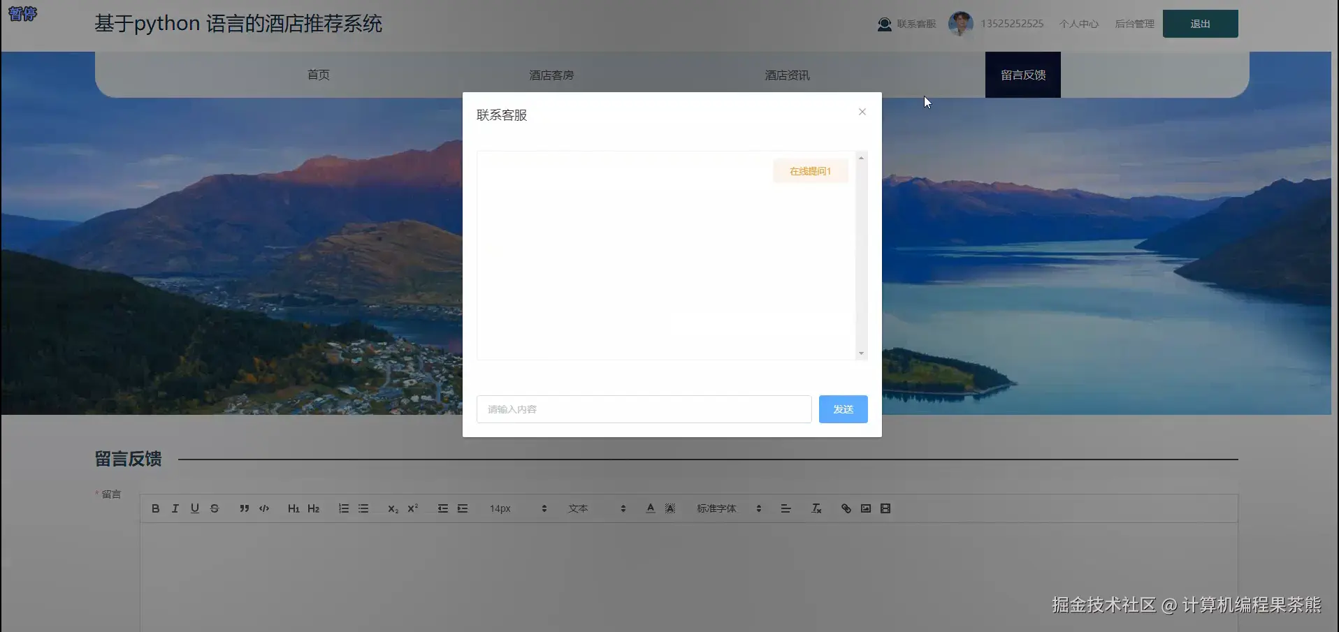Viewport: 1339px width, 632px height.
Task: Toggle bold formatting in the editor
Action: click(x=155, y=508)
